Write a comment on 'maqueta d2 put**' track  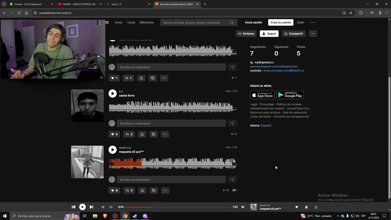coord(171,180)
